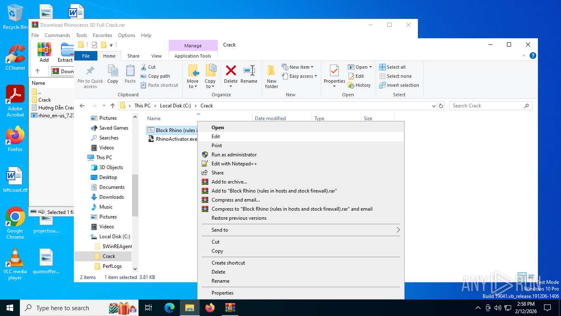Screen dimensions: 561x316
Task: Click the Back navigation arrow
Action: coord(82,106)
